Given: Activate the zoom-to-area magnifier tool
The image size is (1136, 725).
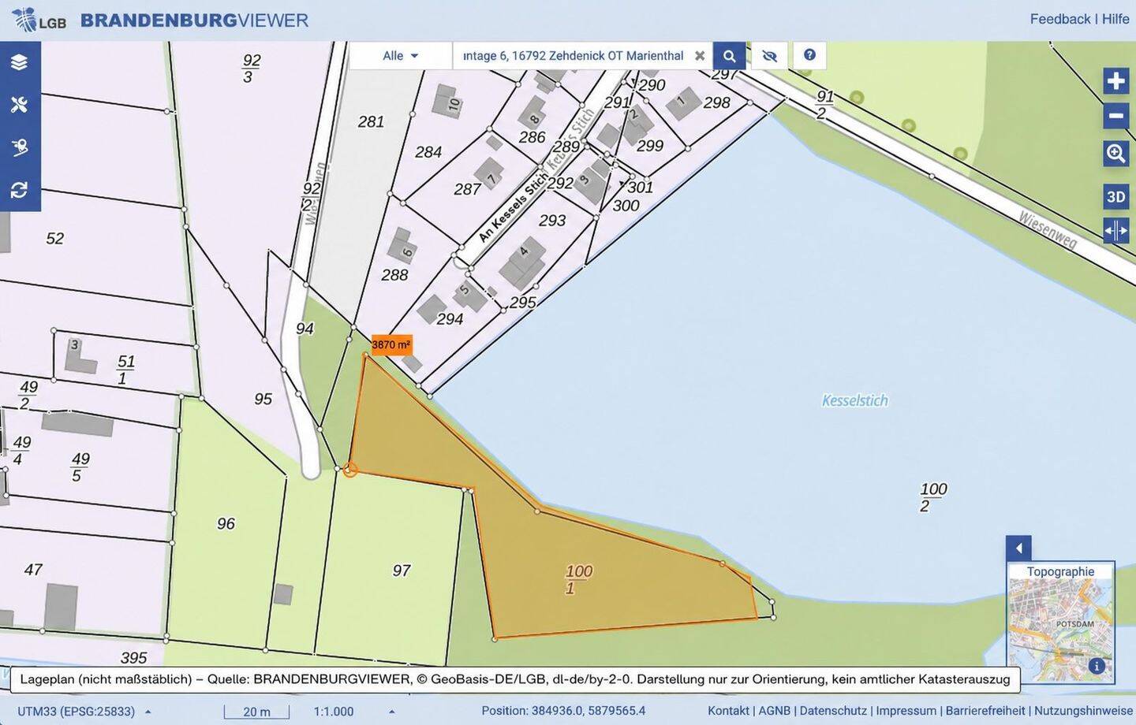Looking at the screenshot, I should [1116, 153].
